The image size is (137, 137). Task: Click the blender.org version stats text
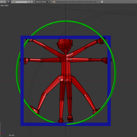[76, 2]
